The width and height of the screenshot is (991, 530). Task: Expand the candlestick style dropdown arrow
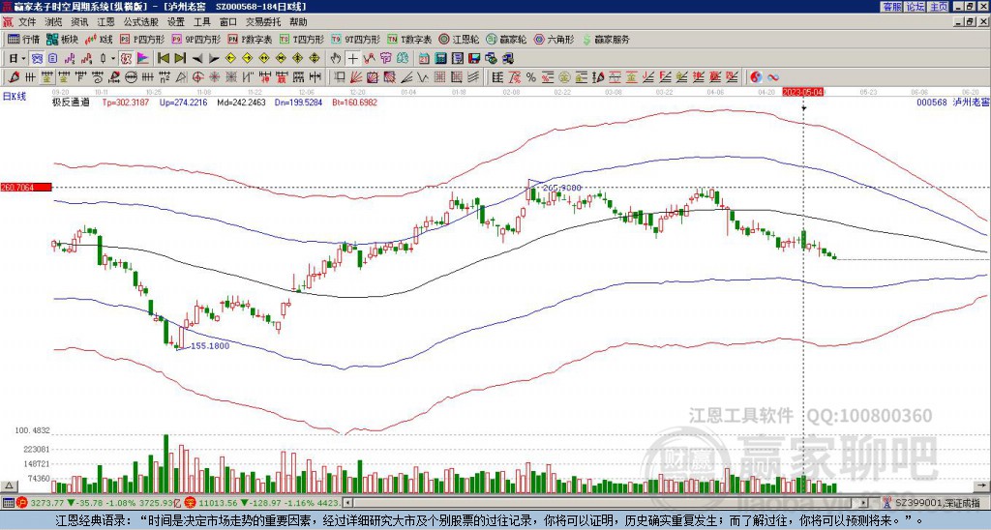coord(112,58)
